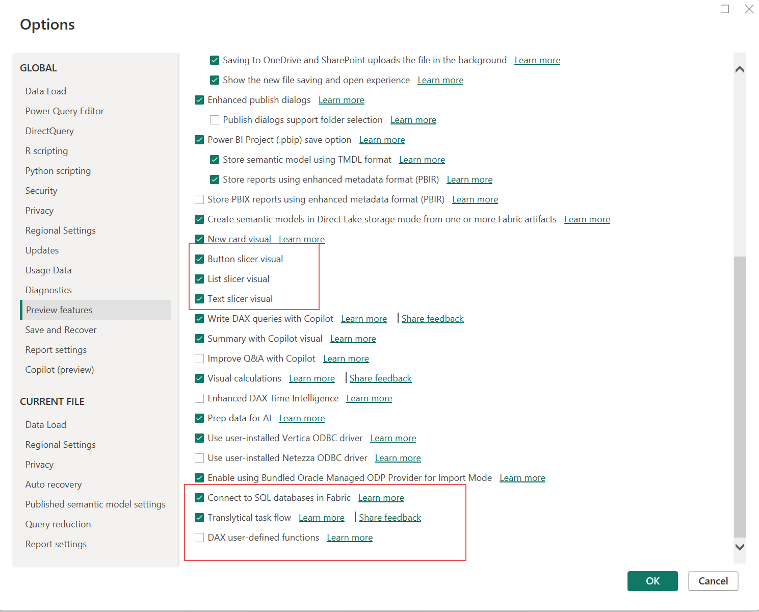Open Published semantic model settings
The width and height of the screenshot is (759, 612).
(95, 504)
